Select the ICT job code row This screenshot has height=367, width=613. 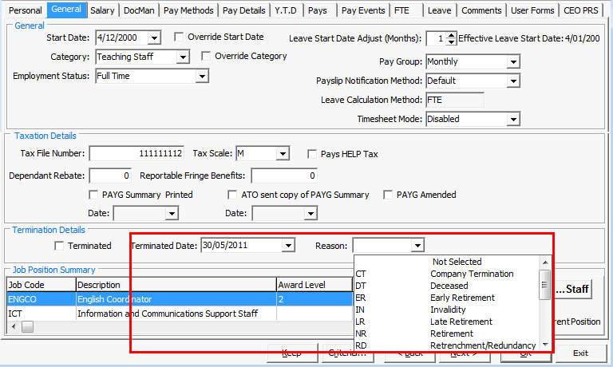click(180, 314)
